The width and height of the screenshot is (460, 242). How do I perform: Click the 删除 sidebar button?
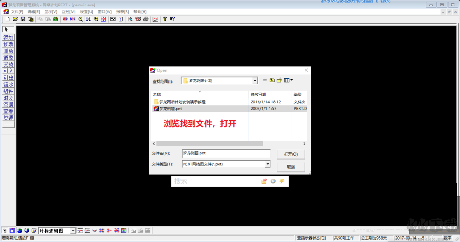coord(8,51)
